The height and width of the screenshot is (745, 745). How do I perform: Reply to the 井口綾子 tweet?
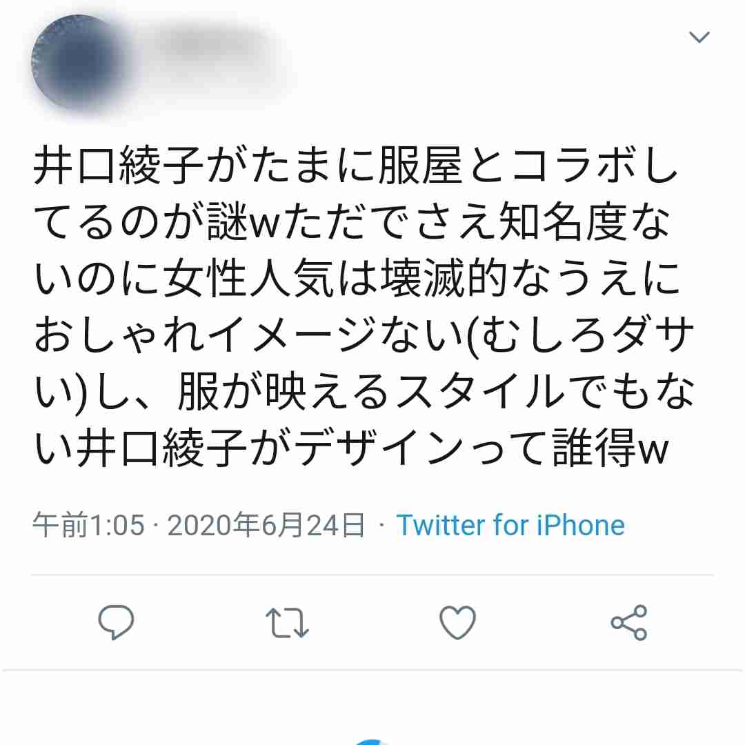[116, 622]
